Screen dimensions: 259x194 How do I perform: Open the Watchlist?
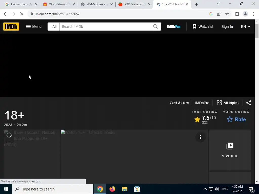[x=203, y=27]
